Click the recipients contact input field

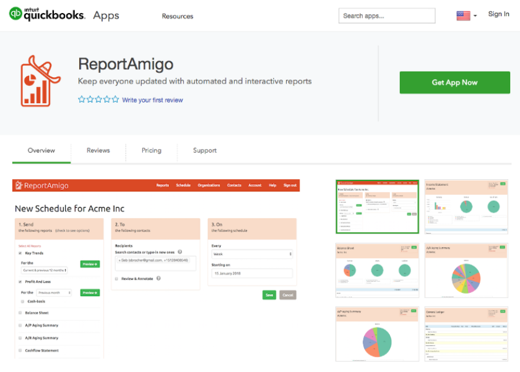point(155,263)
